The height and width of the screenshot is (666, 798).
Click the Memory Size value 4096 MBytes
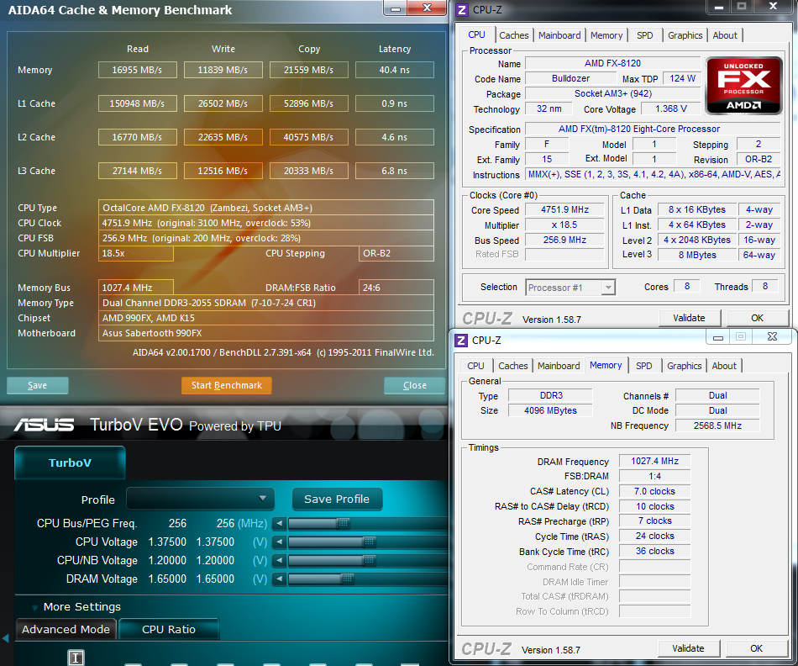[550, 410]
